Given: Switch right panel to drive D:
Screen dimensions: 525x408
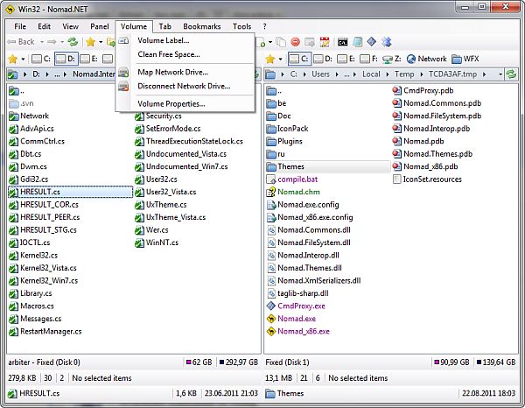Looking at the screenshot, I should [323, 59].
